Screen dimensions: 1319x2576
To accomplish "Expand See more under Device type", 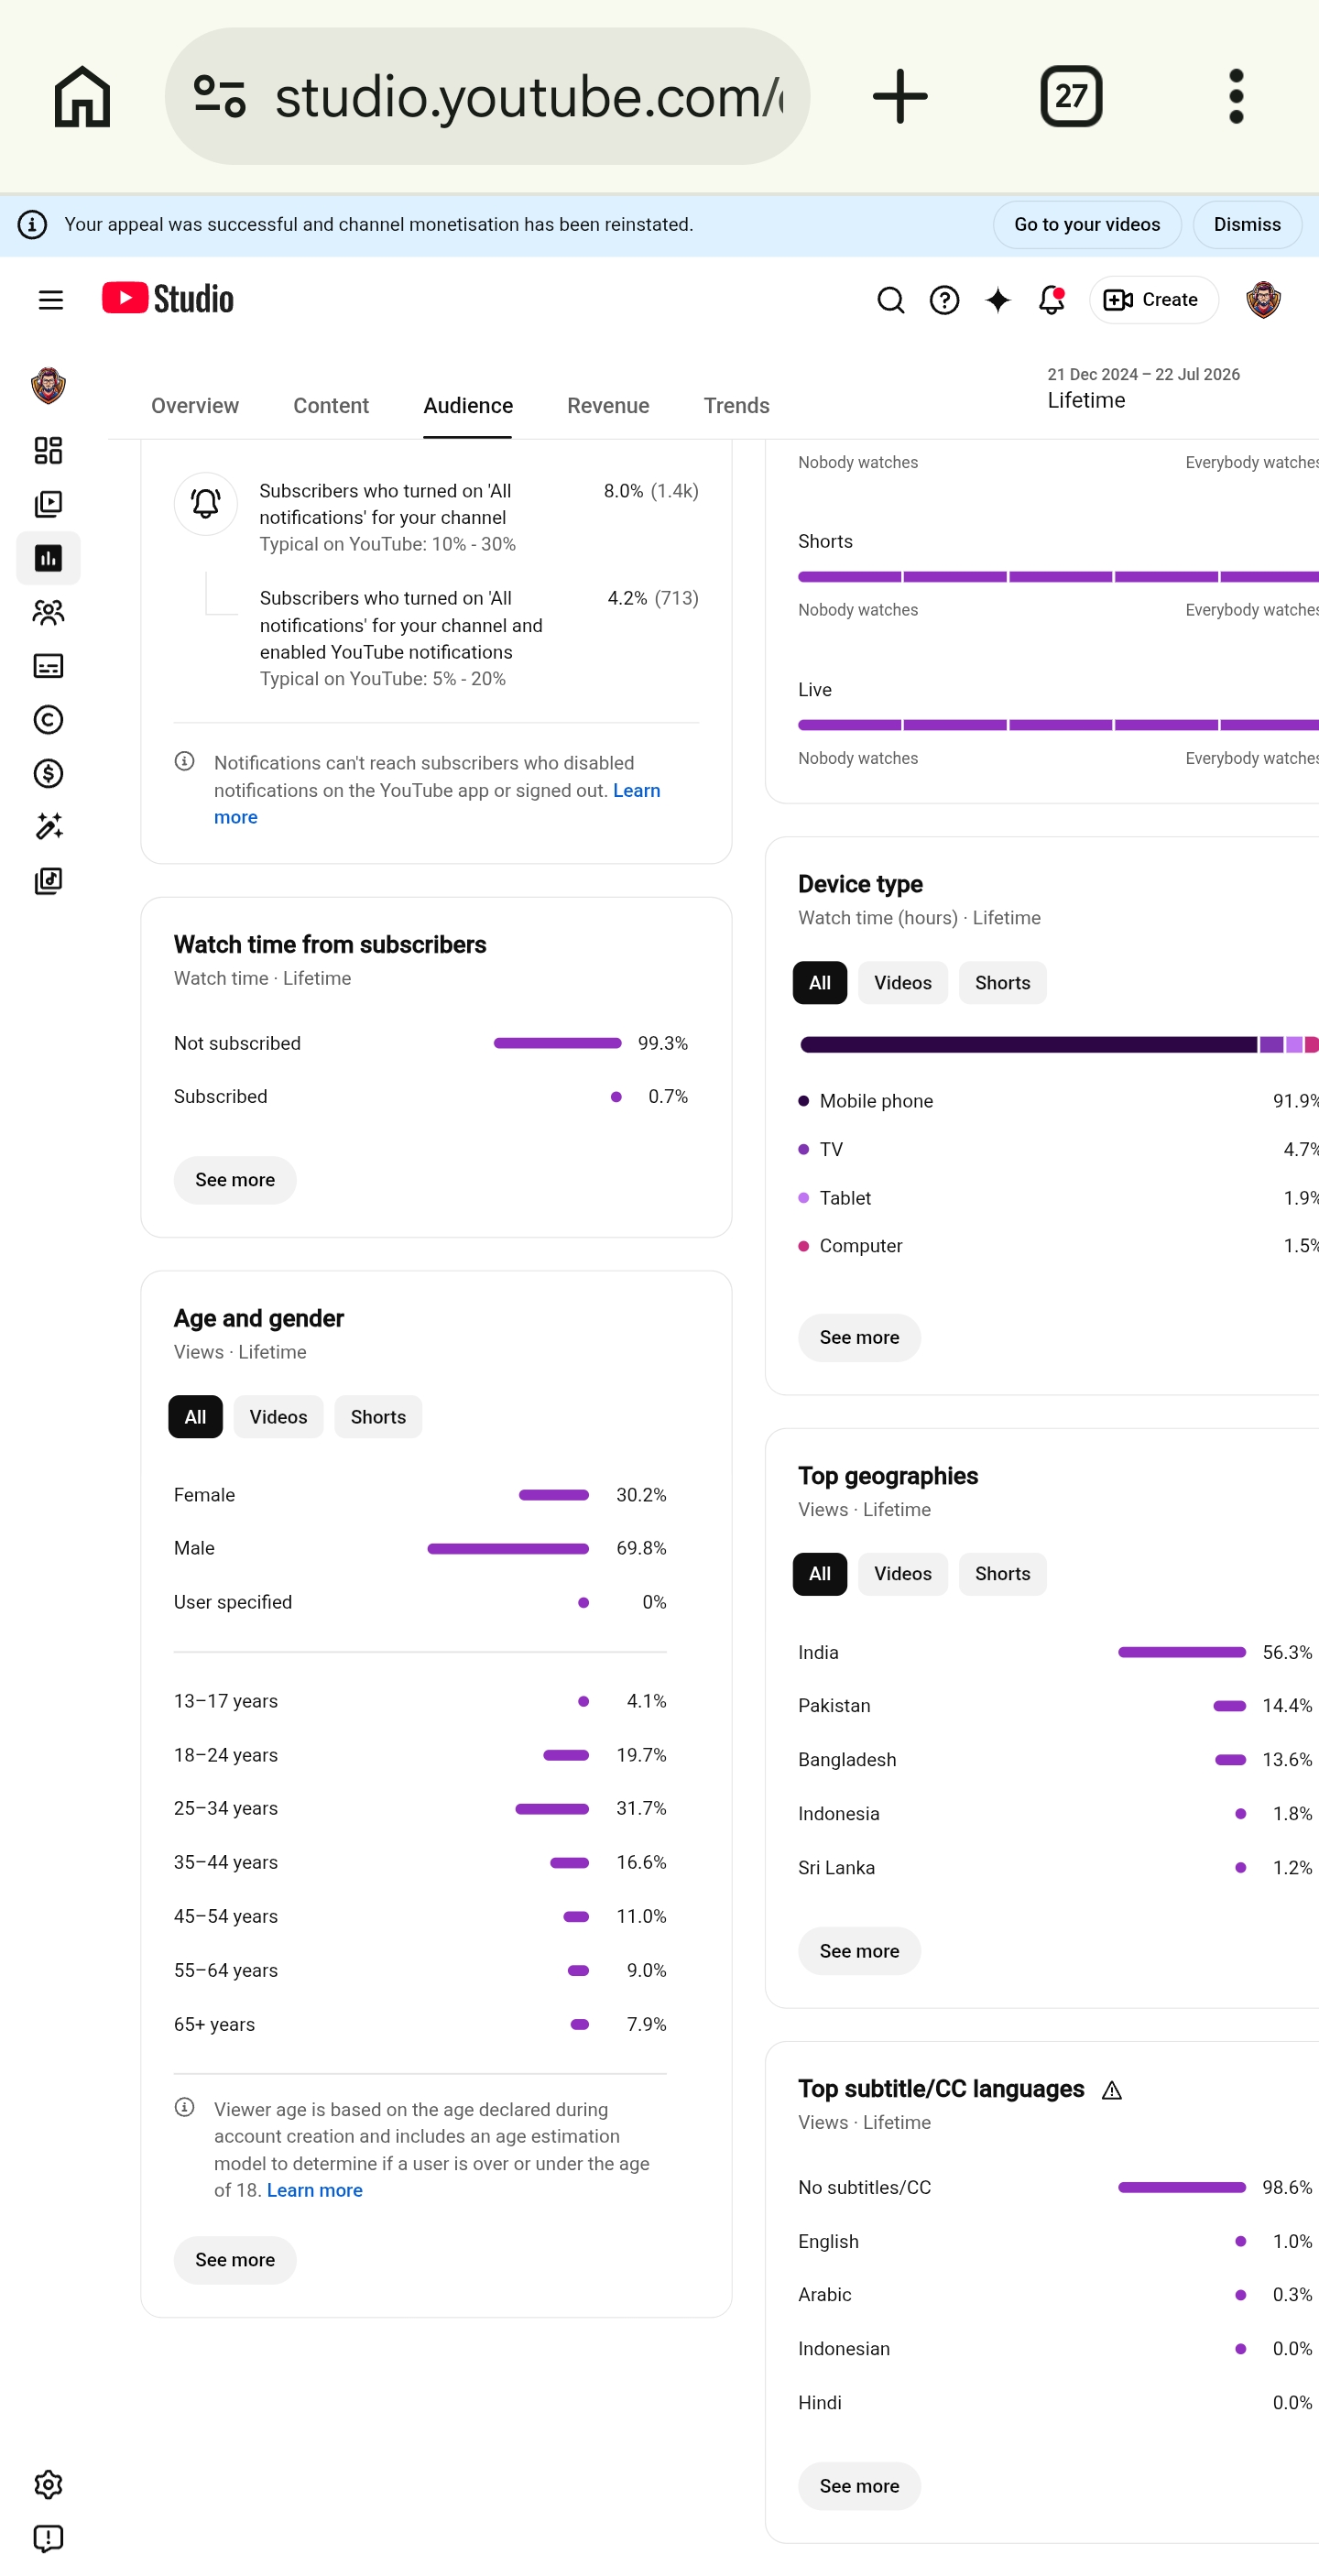I will point(859,1338).
